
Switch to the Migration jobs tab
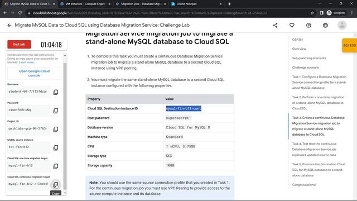141,4
